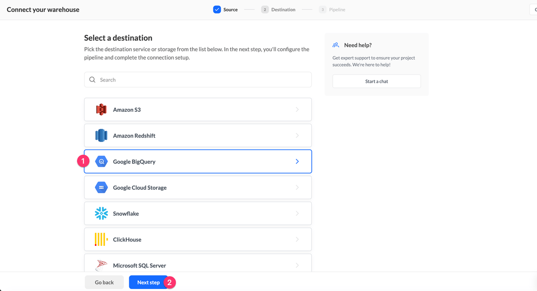537x291 pixels.
Task: Expand the Google BigQuery row chevron
Action: coord(297,161)
